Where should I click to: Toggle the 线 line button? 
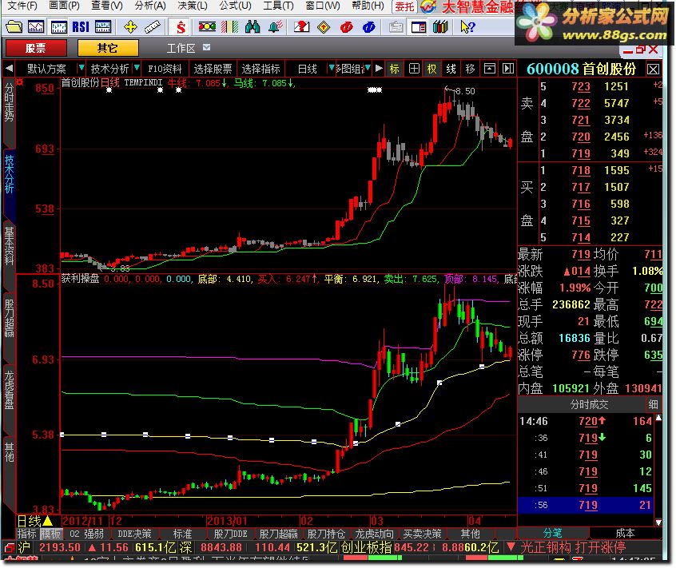451,69
